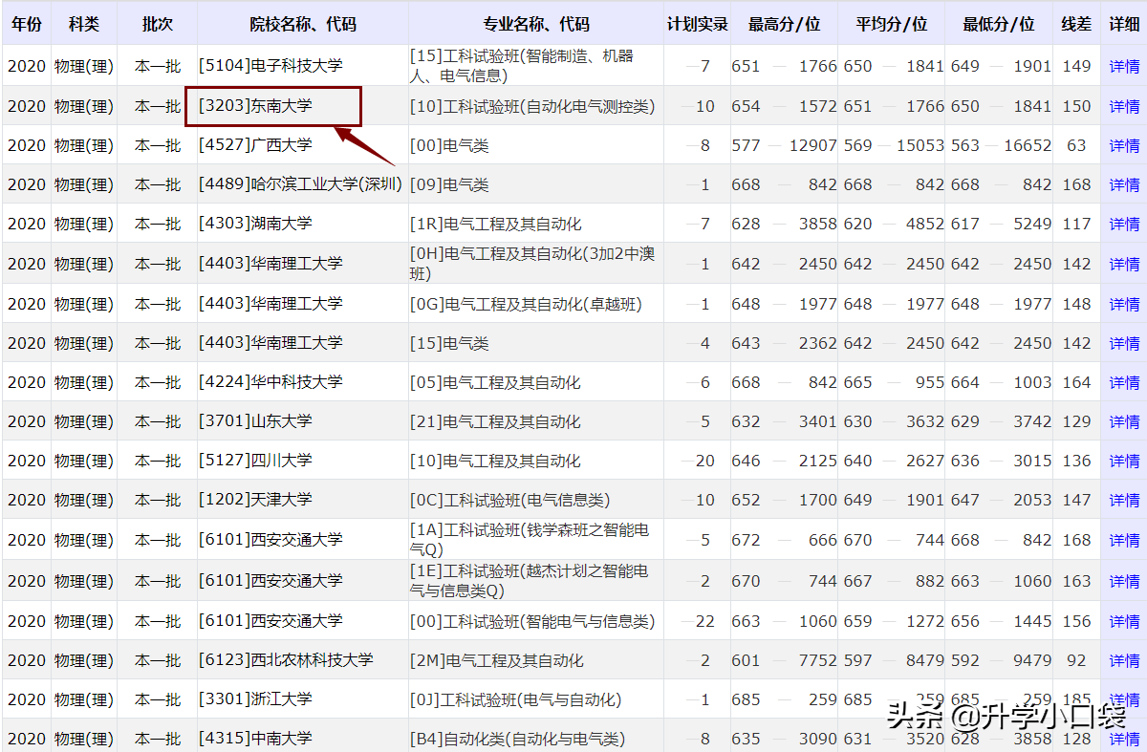Screen dimensions: 1147x752
Task: Click major [0C]工科试验班(电气信息类)
Action: [509, 500]
